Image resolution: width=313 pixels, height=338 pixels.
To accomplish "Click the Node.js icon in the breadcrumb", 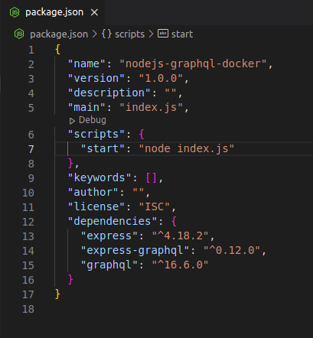I will pos(19,34).
